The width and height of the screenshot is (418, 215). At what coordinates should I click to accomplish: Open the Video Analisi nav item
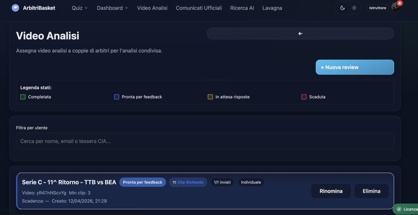coord(152,8)
